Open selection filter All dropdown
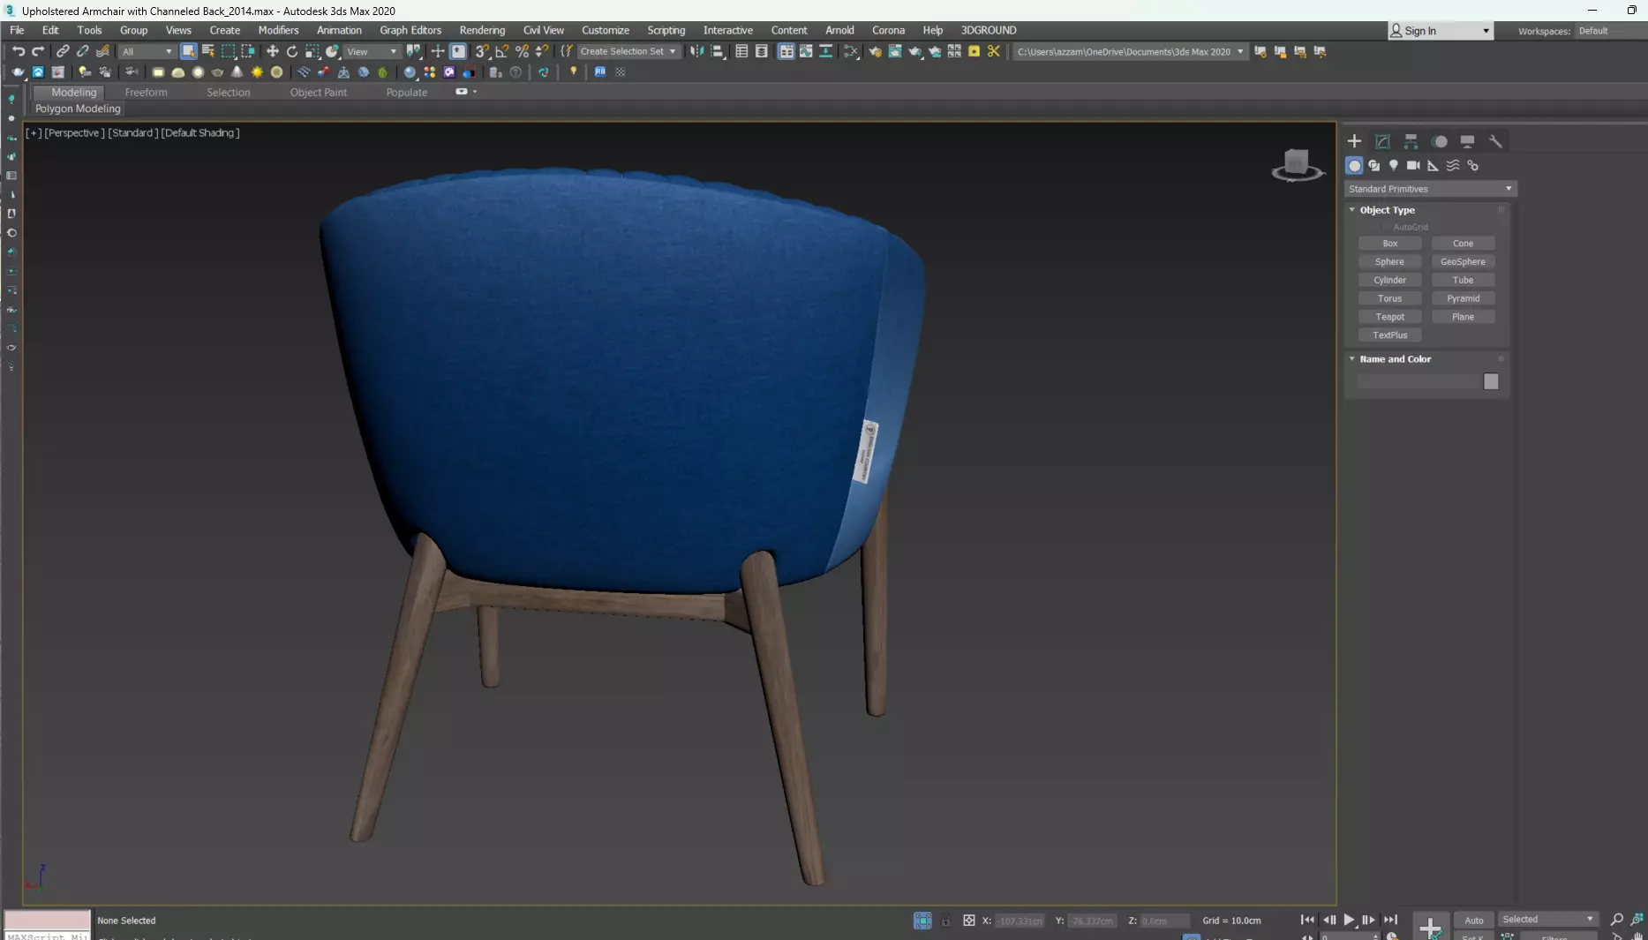 (147, 51)
